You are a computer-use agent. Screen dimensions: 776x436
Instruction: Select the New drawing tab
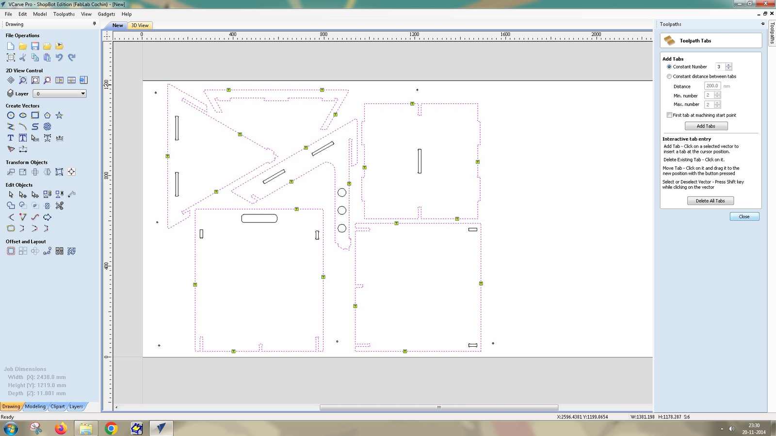pos(118,26)
